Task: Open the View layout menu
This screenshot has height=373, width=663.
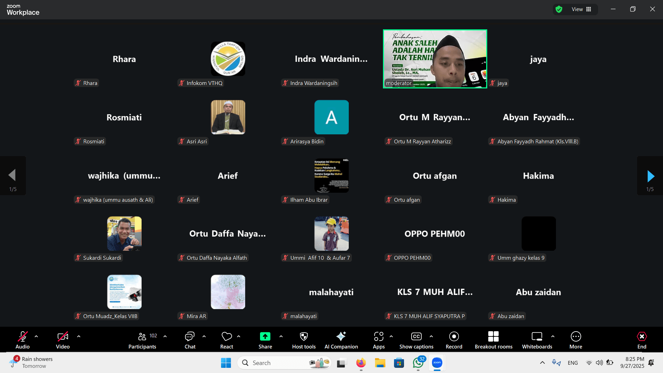Action: point(581,9)
